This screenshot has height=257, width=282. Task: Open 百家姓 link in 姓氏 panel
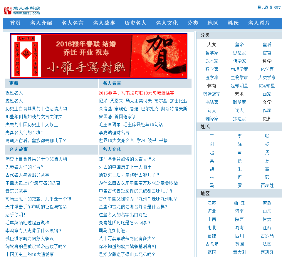267,185
